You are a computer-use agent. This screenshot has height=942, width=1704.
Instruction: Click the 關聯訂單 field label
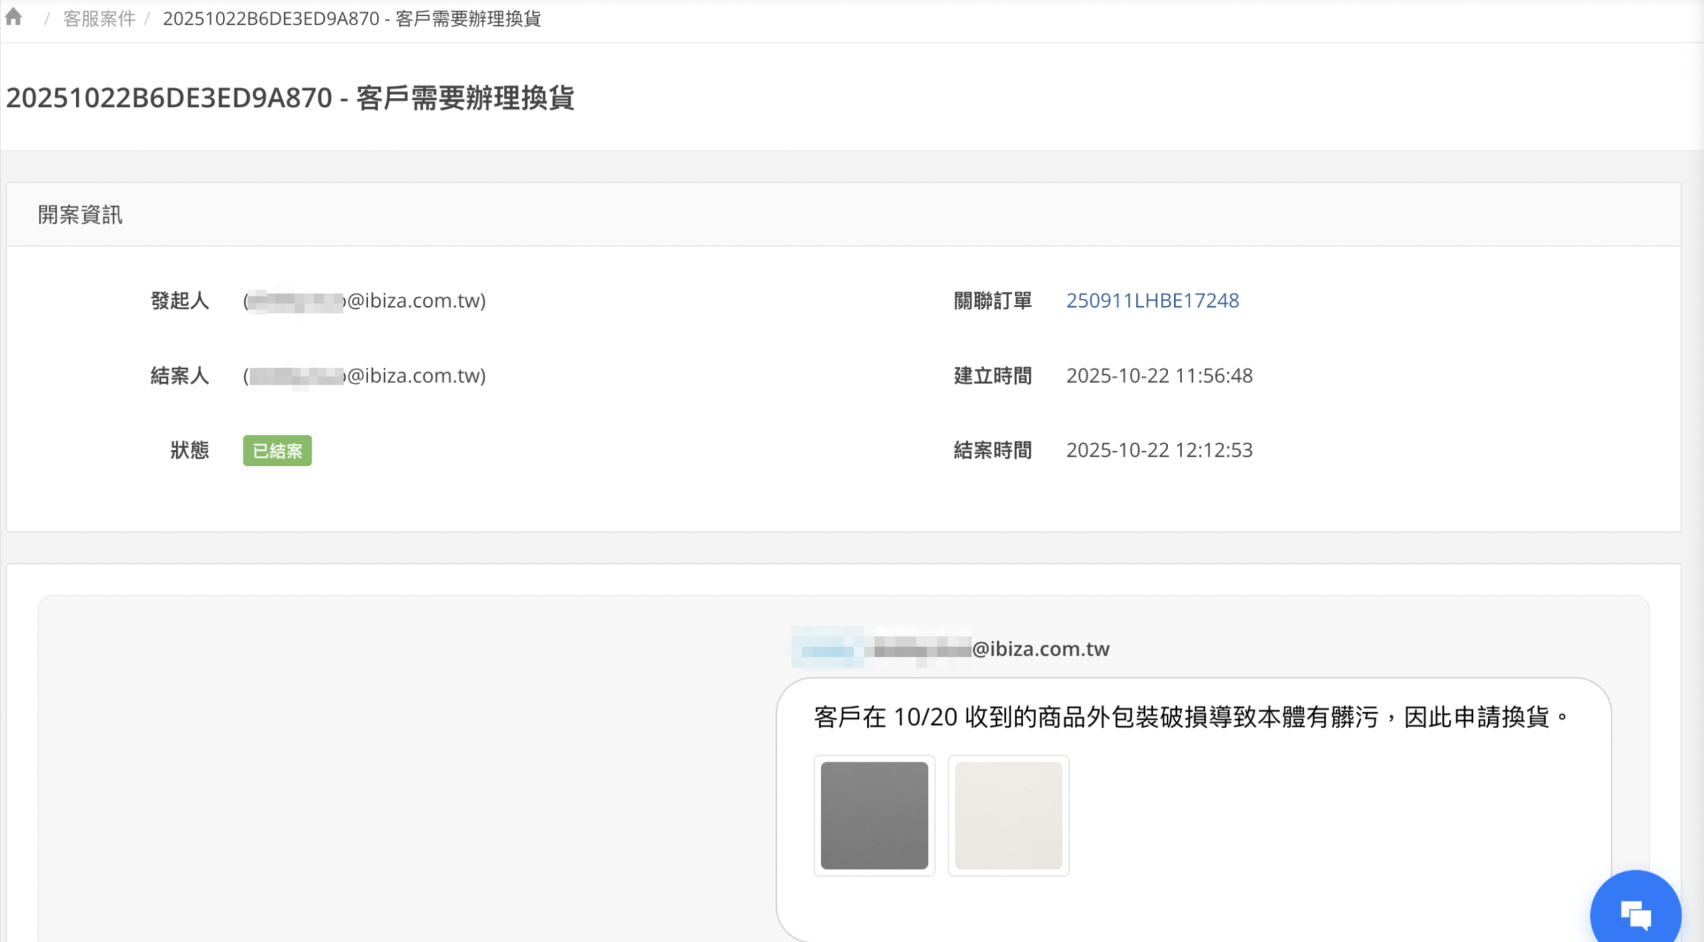point(992,301)
